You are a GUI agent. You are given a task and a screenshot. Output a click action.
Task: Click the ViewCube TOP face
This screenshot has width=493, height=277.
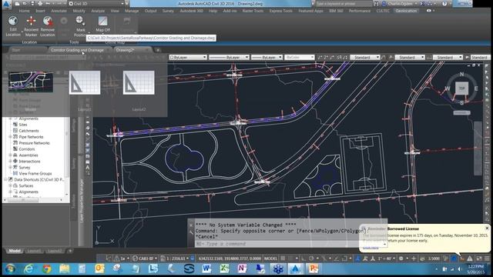(461, 88)
